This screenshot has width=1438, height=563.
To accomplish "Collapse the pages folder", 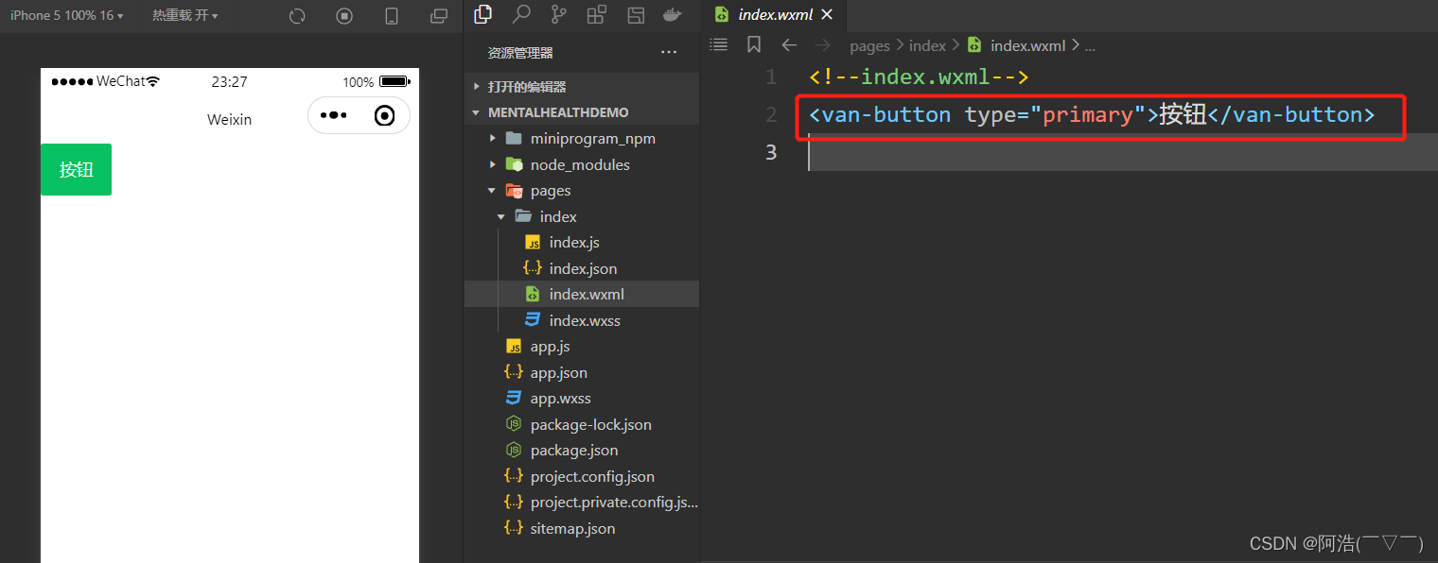I will point(550,191).
